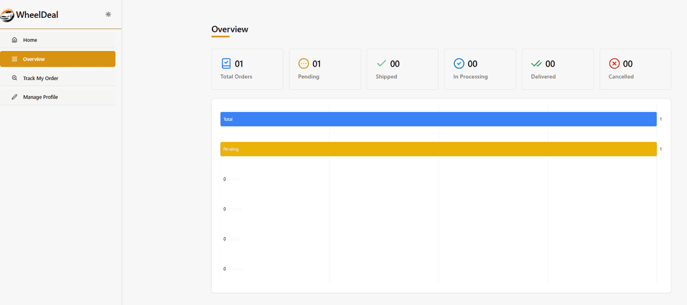687x305 pixels.
Task: Click the yellow Pending bar in chart
Action: tap(438, 149)
